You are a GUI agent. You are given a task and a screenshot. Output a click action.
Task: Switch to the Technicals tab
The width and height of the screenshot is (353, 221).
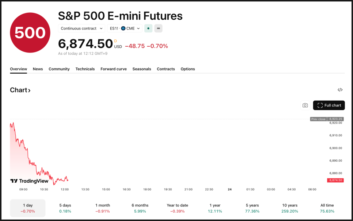[85, 69]
